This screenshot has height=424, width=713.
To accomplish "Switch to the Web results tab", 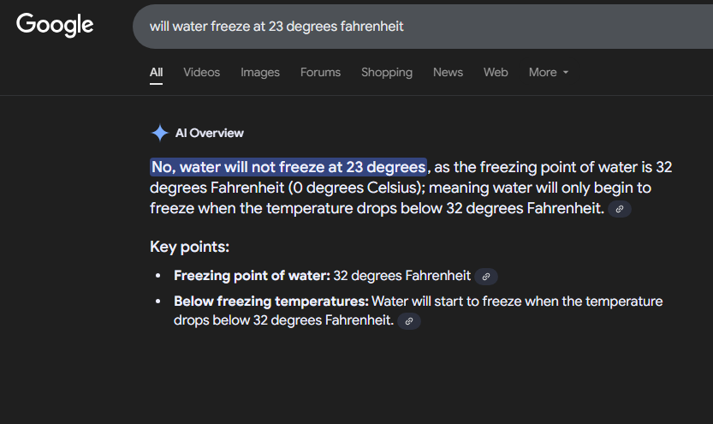I will coord(496,73).
